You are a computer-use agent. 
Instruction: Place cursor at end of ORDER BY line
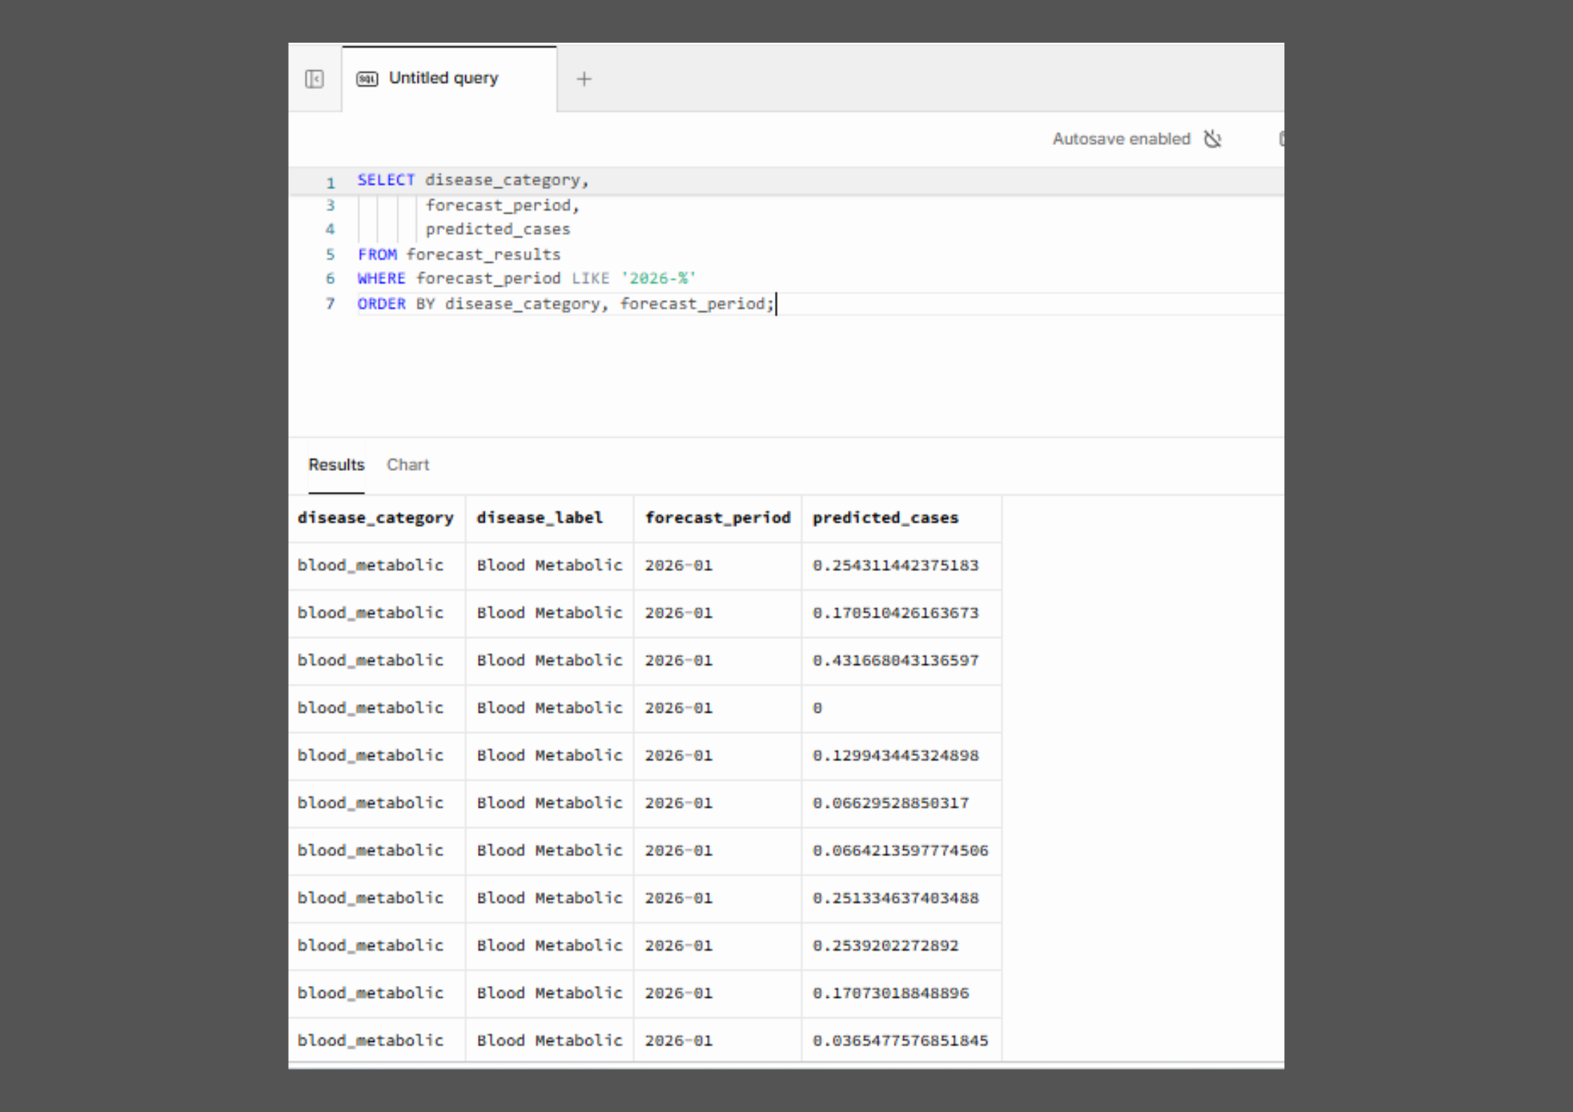click(776, 304)
